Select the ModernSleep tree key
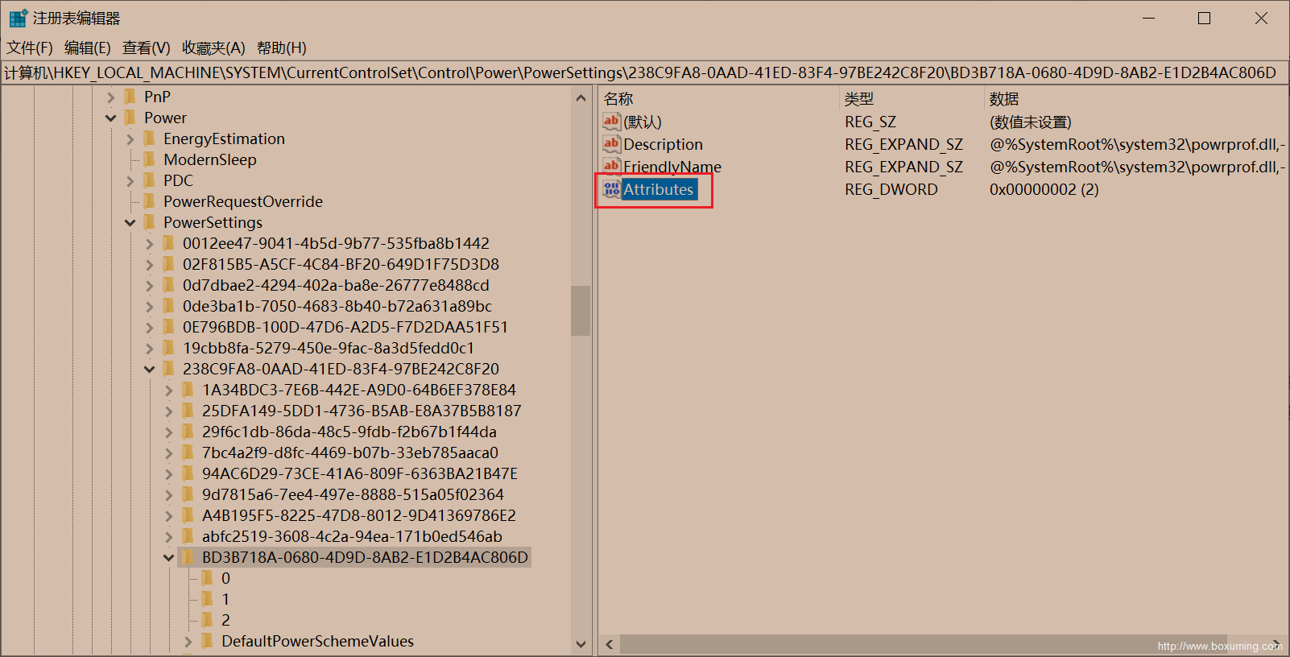Viewport: 1290px width, 657px height. (x=210, y=159)
